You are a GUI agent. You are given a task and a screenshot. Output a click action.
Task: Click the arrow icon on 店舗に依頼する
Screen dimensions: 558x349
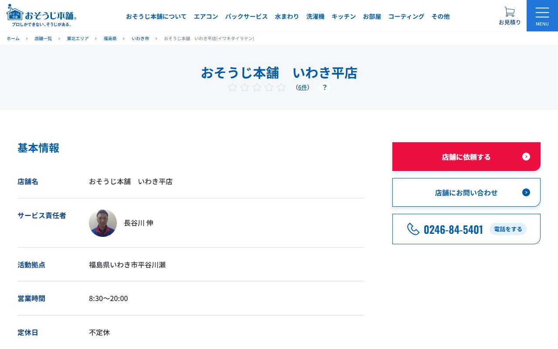526,157
